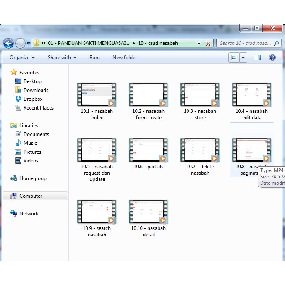Viewport: 285px width, 285px height.
Task: Open the Organize dropdown menu
Action: (22, 58)
